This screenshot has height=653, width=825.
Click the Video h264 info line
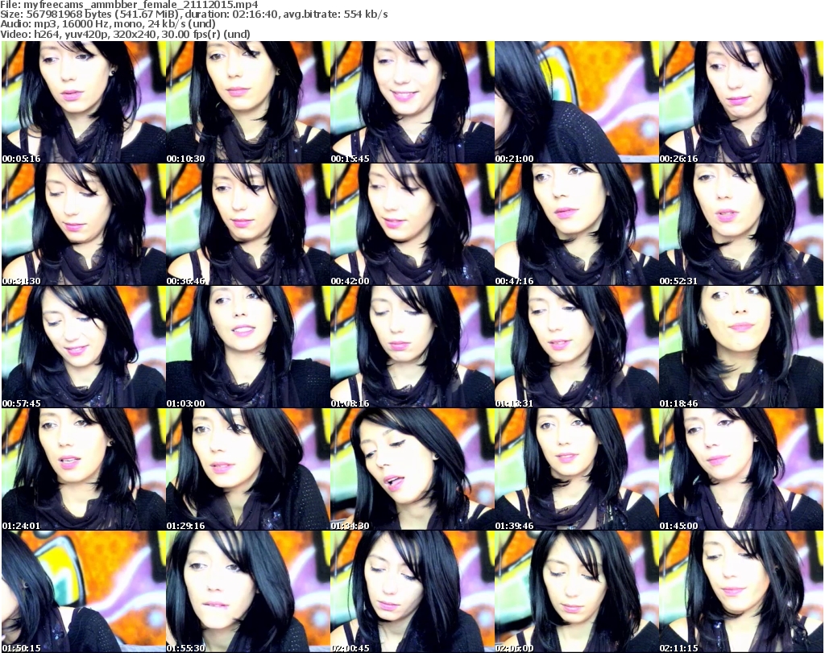[125, 34]
